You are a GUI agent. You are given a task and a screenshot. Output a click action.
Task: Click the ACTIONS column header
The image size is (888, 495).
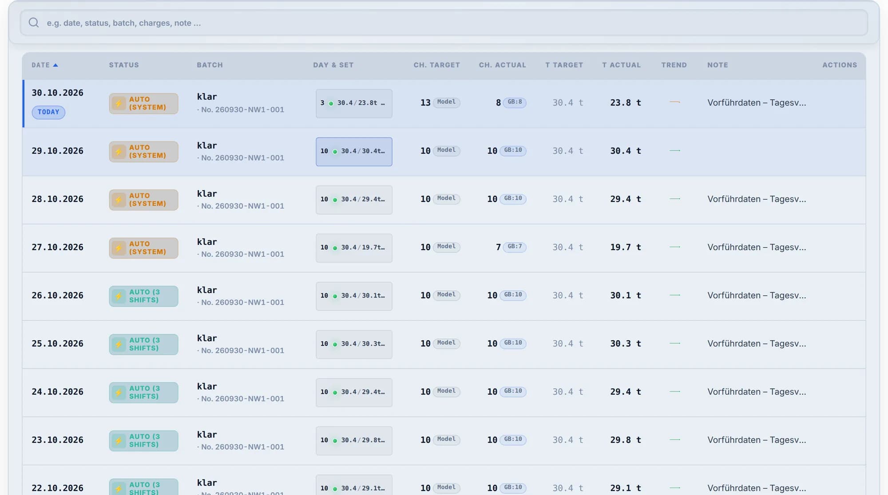pyautogui.click(x=840, y=65)
